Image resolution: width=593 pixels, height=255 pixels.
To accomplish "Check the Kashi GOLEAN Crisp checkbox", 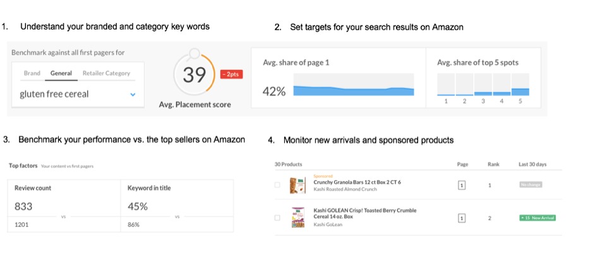I will 277,218.
